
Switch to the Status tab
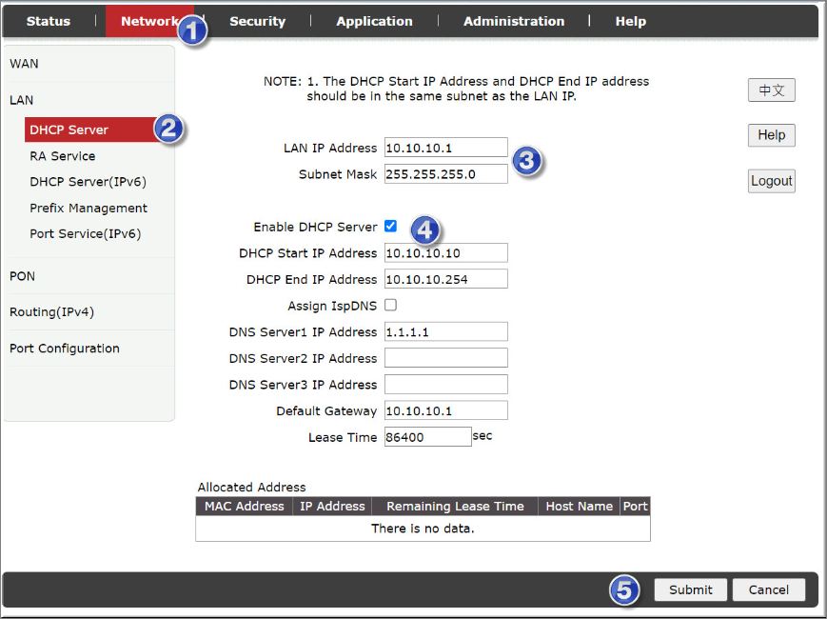48,21
